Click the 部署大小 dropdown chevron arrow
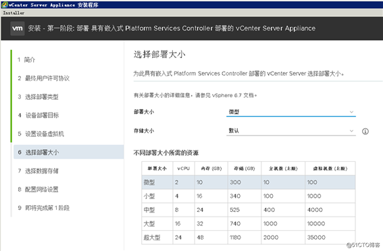The width and height of the screenshot is (383, 251). [x=351, y=112]
